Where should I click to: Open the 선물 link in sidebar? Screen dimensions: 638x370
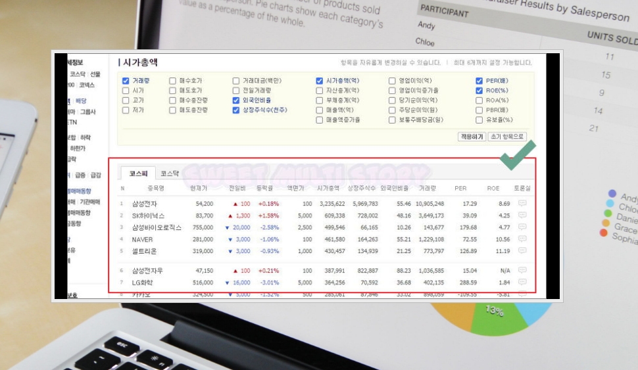(x=95, y=74)
